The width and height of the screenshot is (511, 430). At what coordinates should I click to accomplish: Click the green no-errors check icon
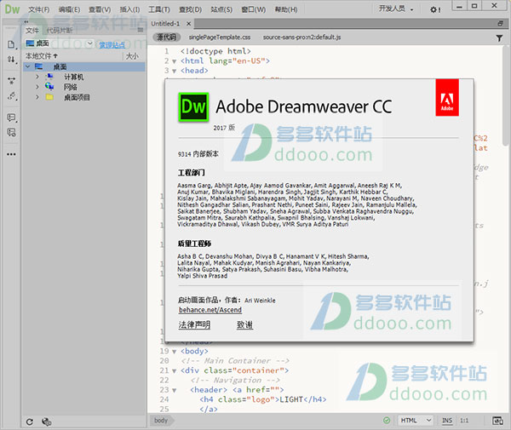(387, 421)
